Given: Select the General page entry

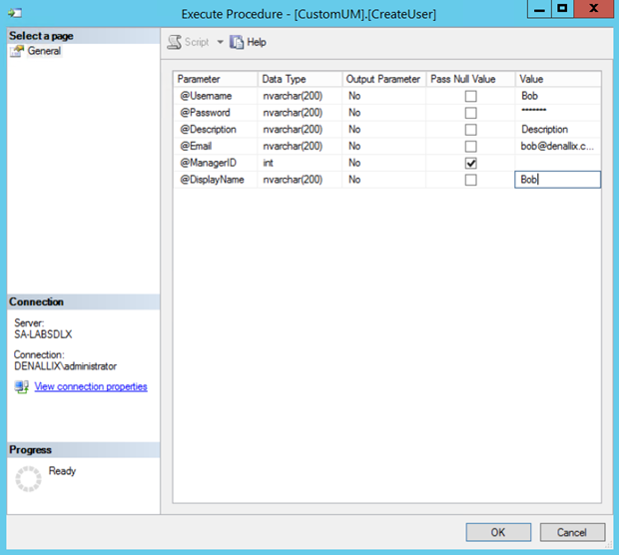Looking at the screenshot, I should click(44, 51).
